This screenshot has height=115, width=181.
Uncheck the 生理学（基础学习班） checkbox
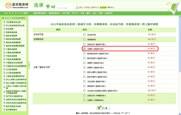point(84,49)
